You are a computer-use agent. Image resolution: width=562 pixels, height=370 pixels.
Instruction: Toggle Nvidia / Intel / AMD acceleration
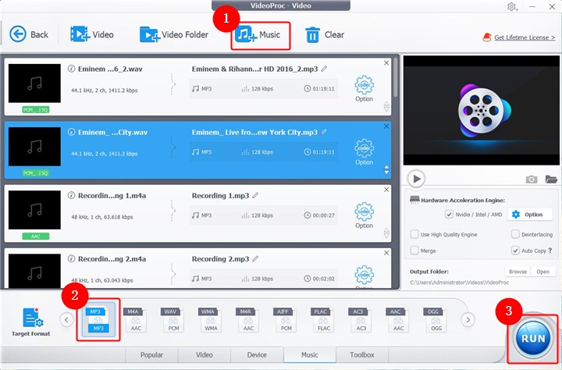tap(449, 215)
